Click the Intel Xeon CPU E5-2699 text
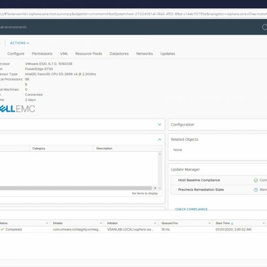The width and height of the screenshot is (267, 267). pyautogui.click(x=60, y=74)
